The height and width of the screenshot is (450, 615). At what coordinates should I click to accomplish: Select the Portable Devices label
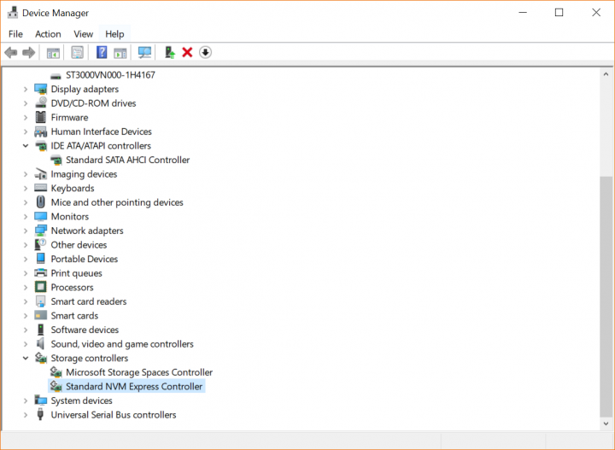(85, 259)
